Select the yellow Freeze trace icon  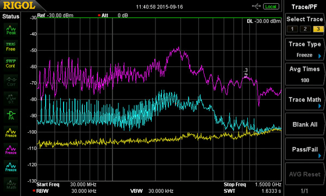tap(11, 132)
